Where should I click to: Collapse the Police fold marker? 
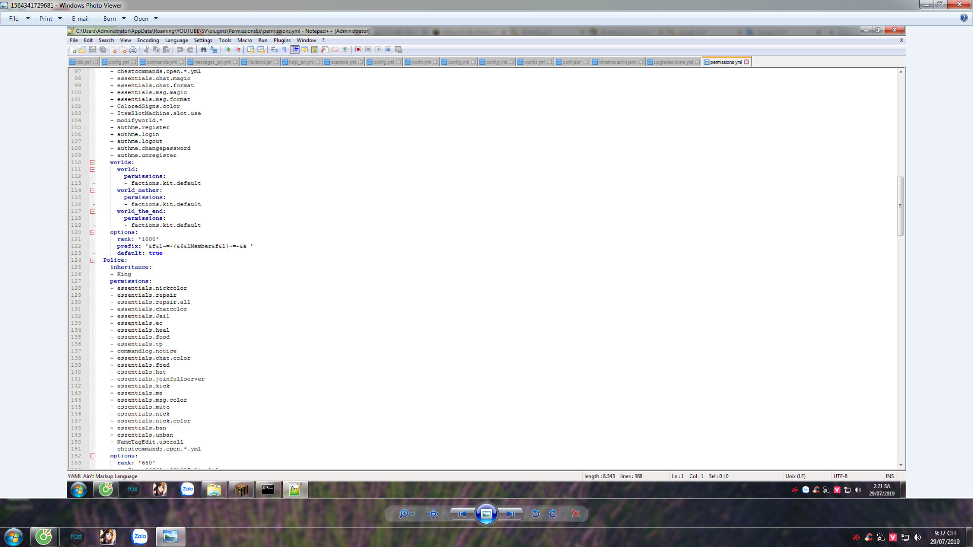tap(93, 260)
